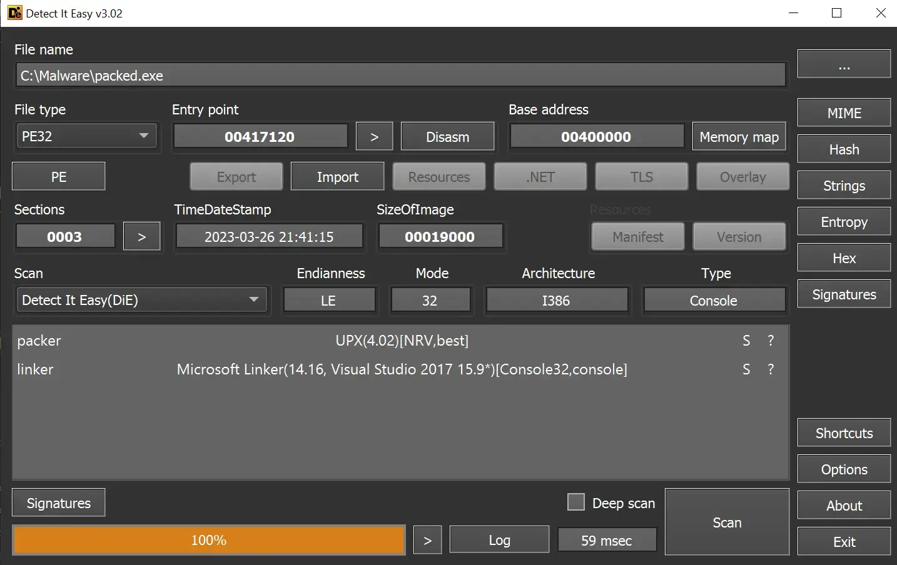Select the UPX(4.02)[NRV,best] packer result

click(402, 341)
